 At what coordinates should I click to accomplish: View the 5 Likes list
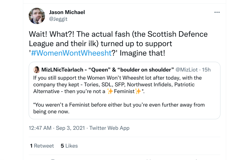tap(69, 146)
